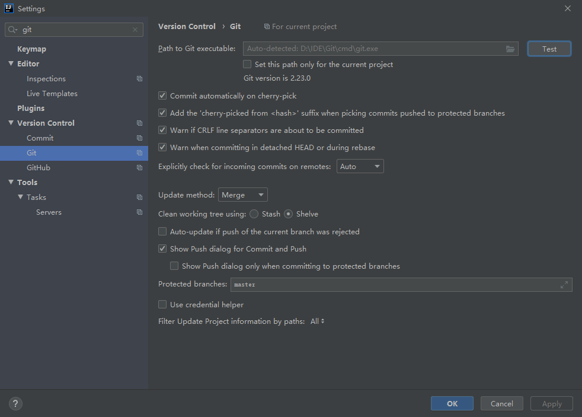
Task: Click the Apply button
Action: click(x=552, y=403)
